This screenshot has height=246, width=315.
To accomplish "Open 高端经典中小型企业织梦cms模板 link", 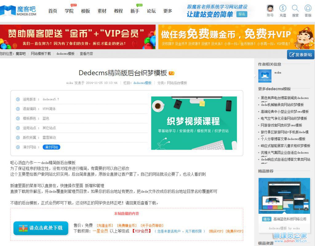I will tap(285, 111).
